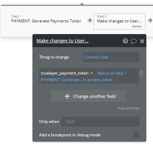
Task: Click the Change another field button
Action: (x=88, y=96)
